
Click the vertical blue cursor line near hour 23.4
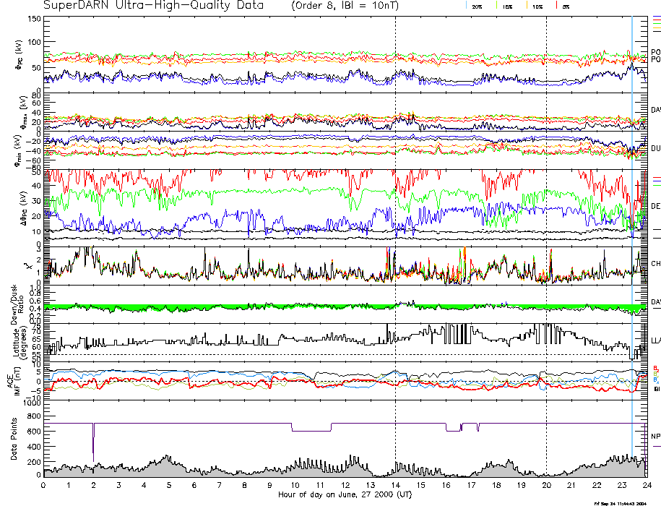coord(632,217)
